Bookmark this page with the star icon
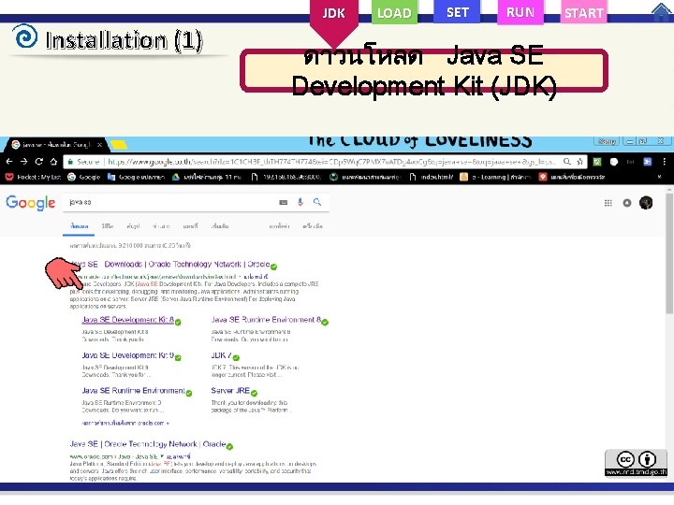The width and height of the screenshot is (674, 505). click(579, 162)
